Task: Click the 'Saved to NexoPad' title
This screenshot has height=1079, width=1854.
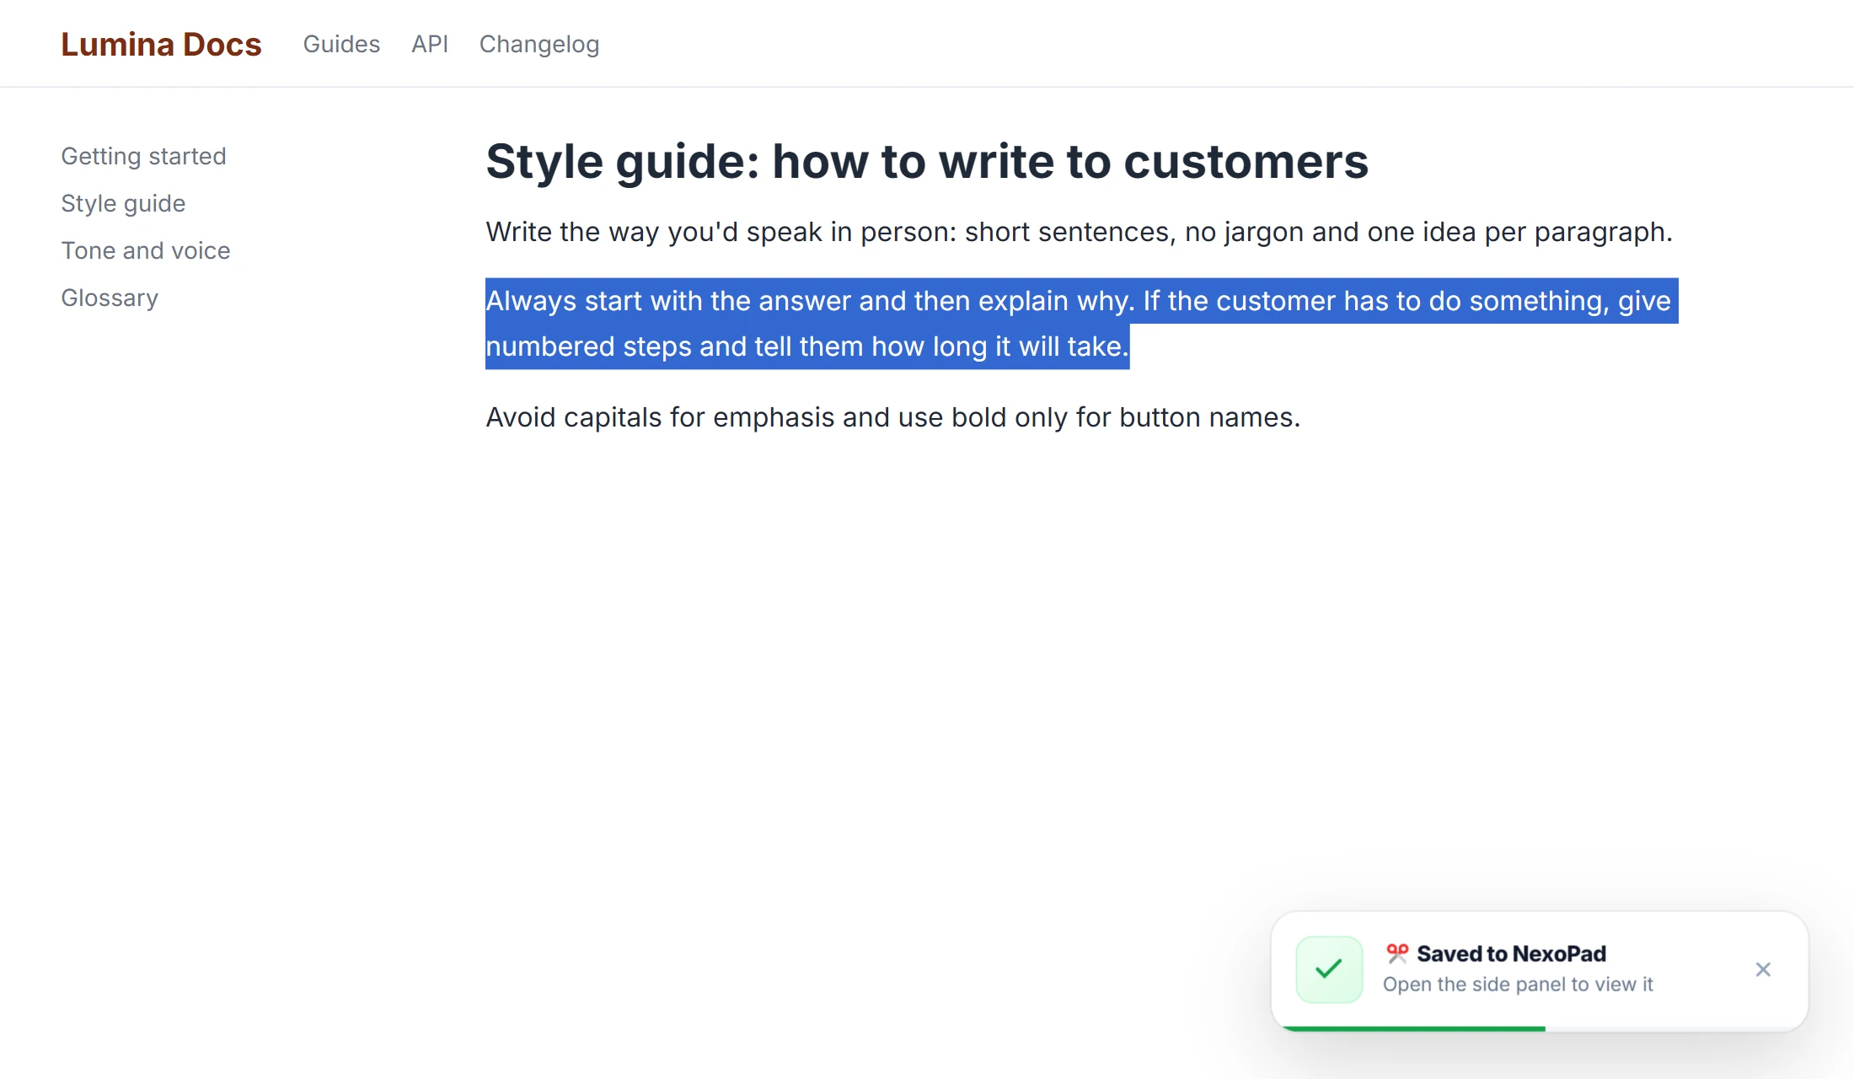Action: tap(1511, 953)
